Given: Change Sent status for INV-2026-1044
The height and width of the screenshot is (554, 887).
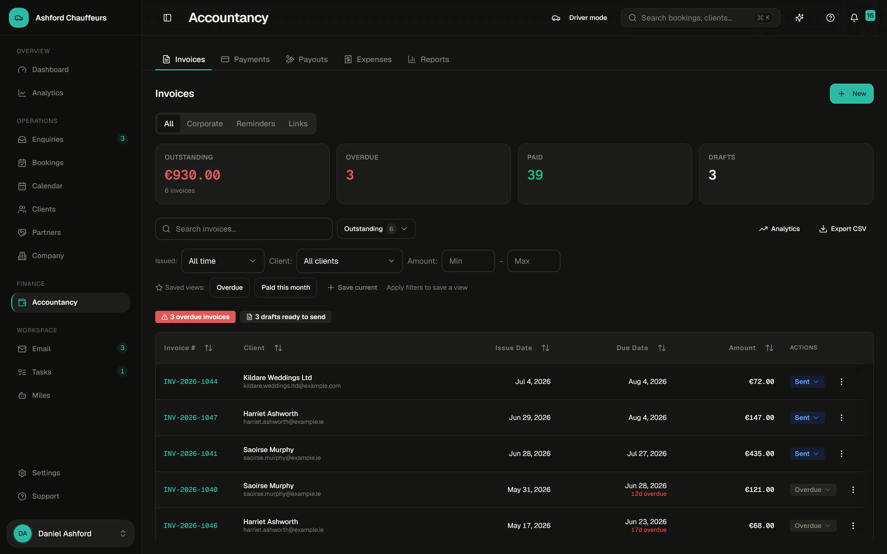Looking at the screenshot, I should [x=807, y=381].
